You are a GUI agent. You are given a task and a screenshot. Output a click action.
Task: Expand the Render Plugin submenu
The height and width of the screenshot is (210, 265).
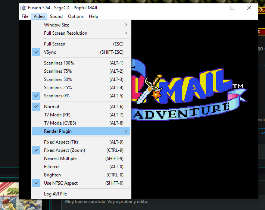[x=81, y=131]
